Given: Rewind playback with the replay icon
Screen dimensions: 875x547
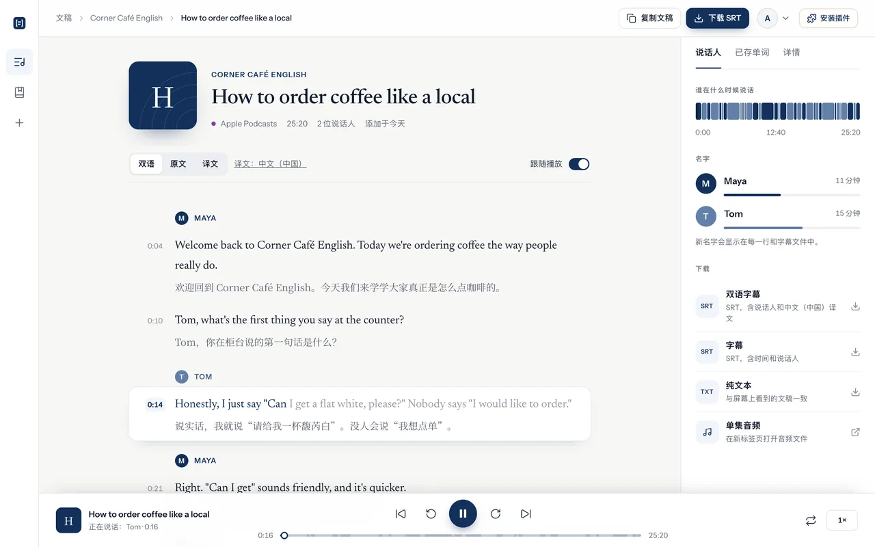Looking at the screenshot, I should (x=431, y=513).
